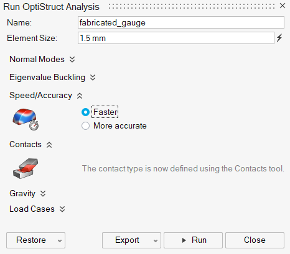Screen dimensions: 290x254
Task: Click the Speed/Accuracy stopwatch model icon
Action: (x=26, y=119)
